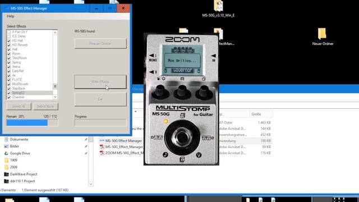This screenshot has height=202, width=359.
Task: Unpin Bilder using its pin icon
Action: [86, 146]
